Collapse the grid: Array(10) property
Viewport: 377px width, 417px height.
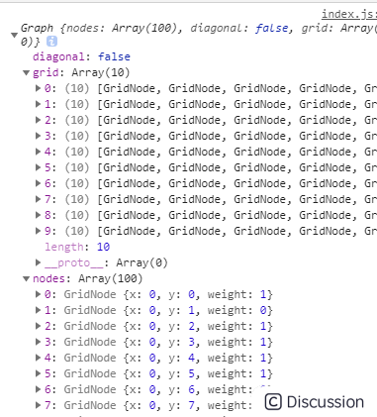click(27, 72)
